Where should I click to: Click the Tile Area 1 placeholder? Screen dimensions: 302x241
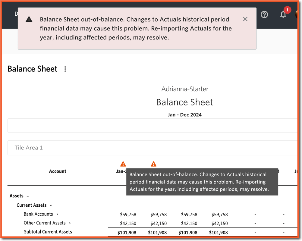point(29,148)
